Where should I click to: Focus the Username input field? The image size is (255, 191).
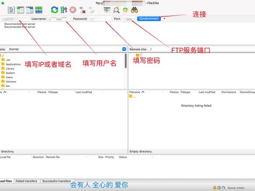pyautogui.click(x=59, y=19)
